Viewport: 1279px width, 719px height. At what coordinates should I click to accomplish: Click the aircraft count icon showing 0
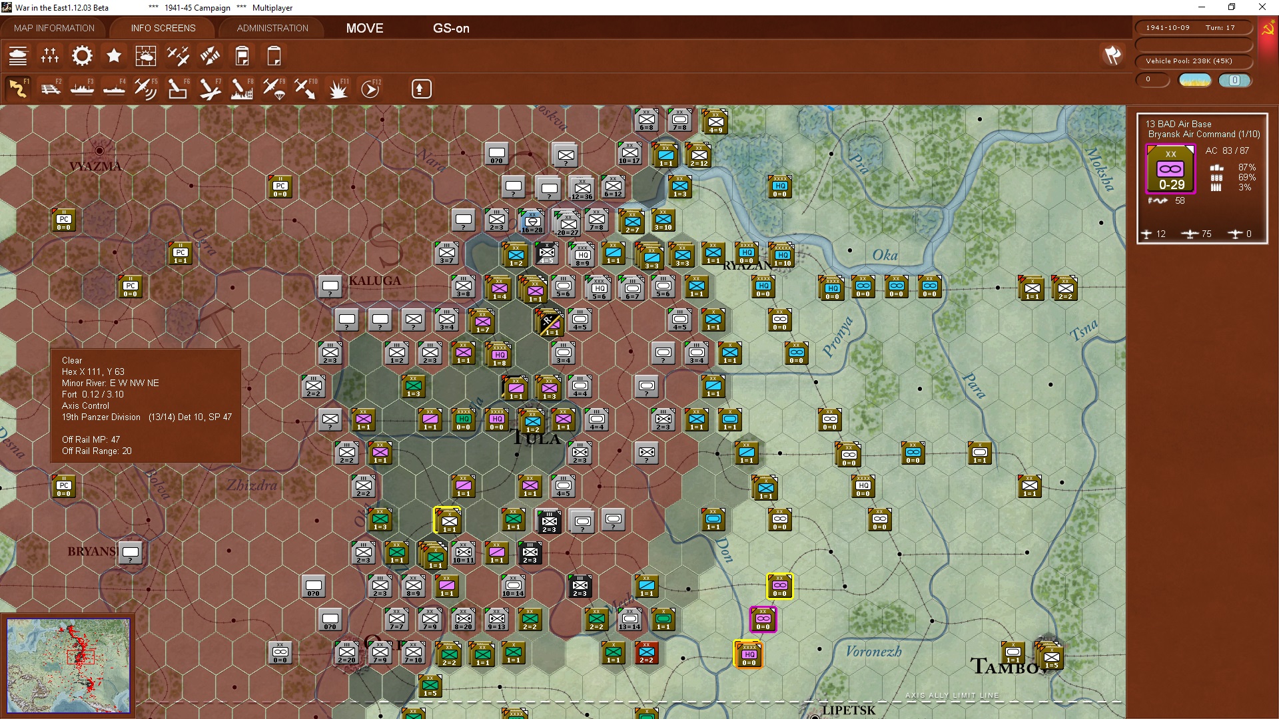1235,234
